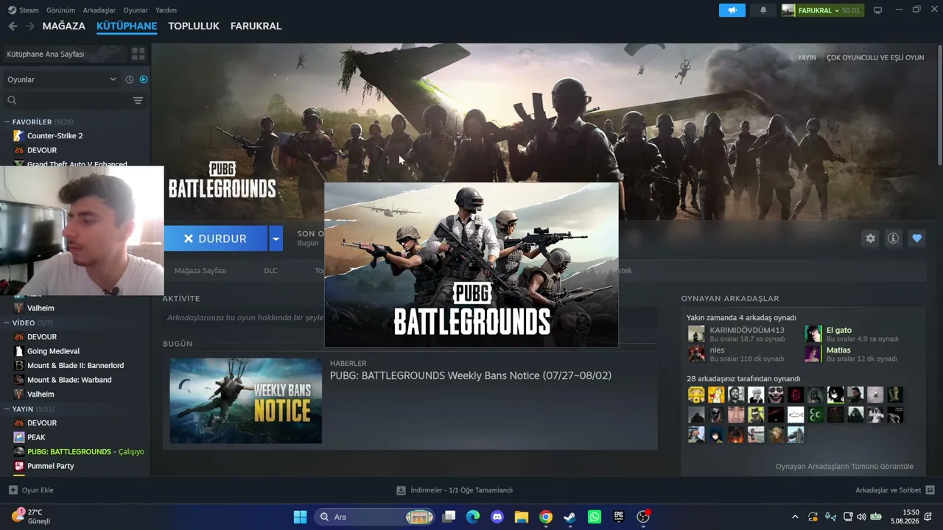This screenshot has width=943, height=530.
Task: Open the Görünüm menu
Action: 60,10
